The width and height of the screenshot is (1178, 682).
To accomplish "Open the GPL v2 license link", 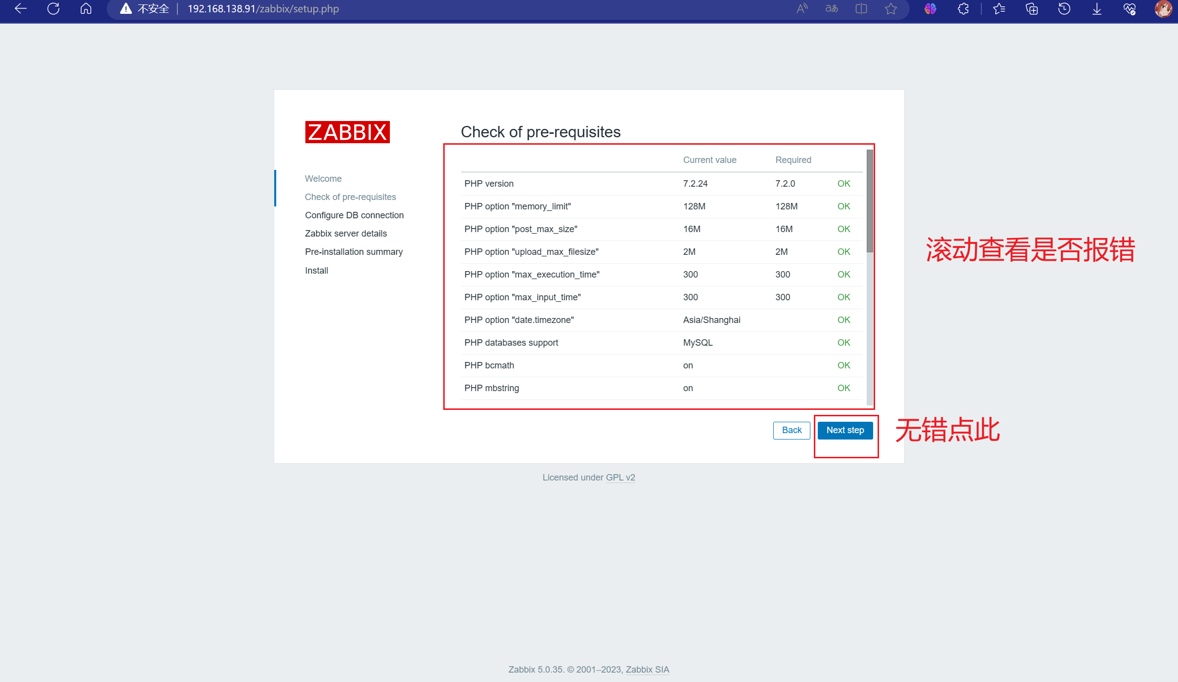I will [x=620, y=478].
